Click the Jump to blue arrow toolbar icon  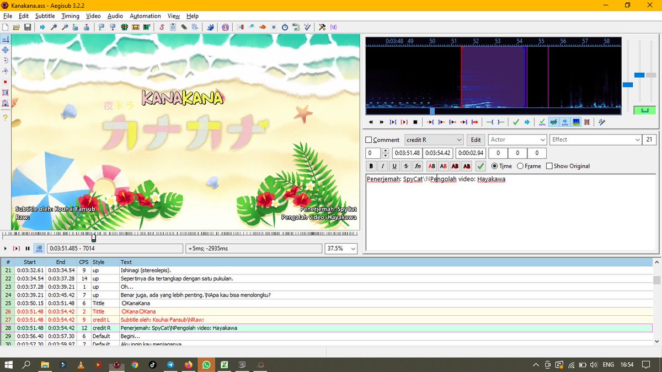click(x=42, y=27)
